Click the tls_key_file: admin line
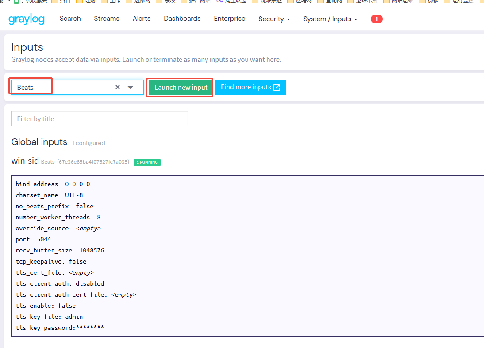Viewport: 484px width, 348px height. coord(50,317)
